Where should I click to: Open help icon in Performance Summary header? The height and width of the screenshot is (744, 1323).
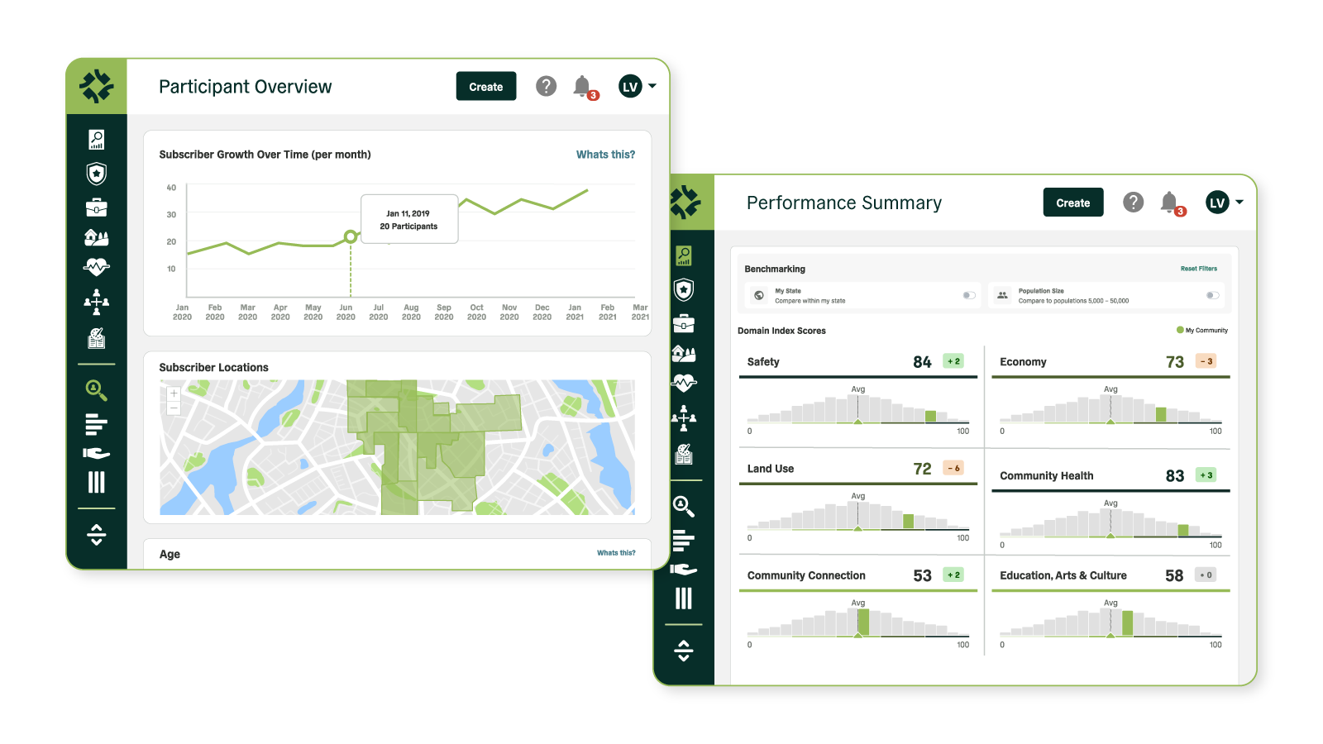click(x=1133, y=202)
